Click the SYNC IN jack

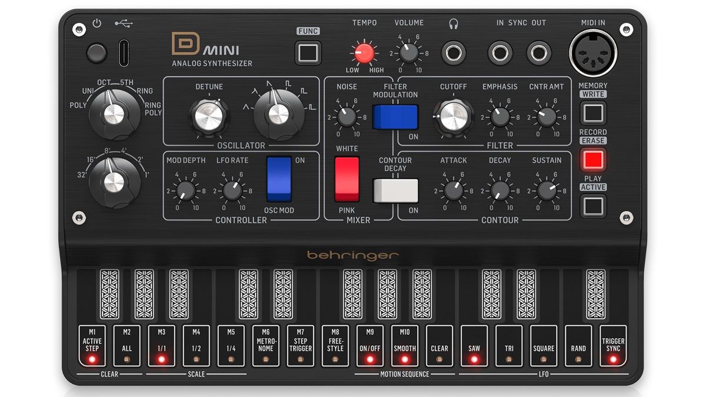pos(500,53)
